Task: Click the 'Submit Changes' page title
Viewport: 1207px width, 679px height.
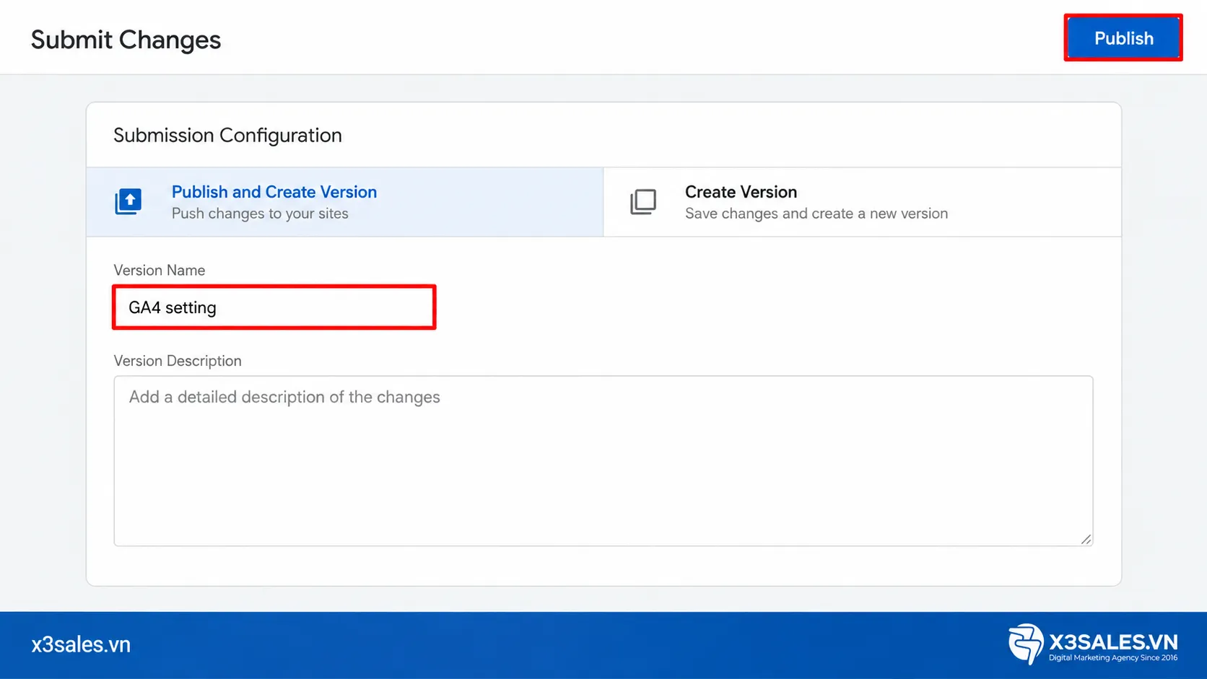Action: pos(126,40)
